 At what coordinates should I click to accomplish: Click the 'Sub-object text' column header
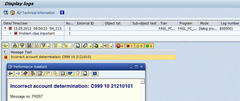[x=145, y=23]
